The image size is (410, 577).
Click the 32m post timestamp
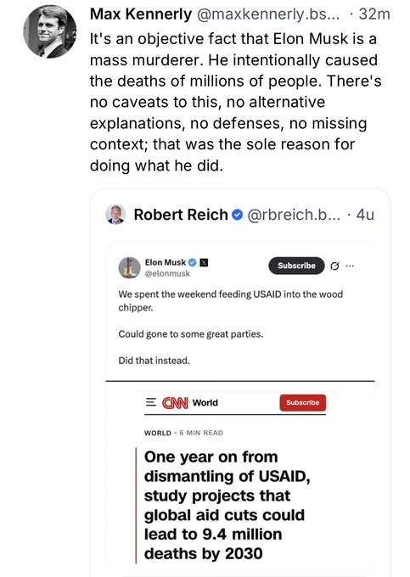point(374,14)
